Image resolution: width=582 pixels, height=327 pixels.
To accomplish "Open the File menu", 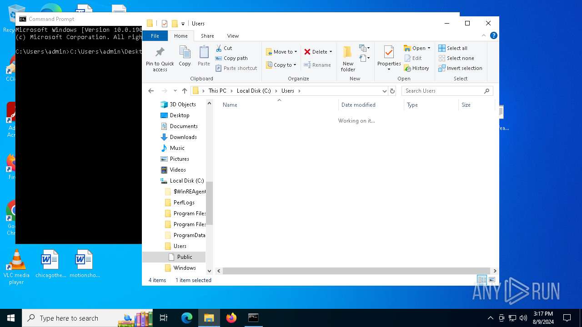I will pyautogui.click(x=155, y=36).
